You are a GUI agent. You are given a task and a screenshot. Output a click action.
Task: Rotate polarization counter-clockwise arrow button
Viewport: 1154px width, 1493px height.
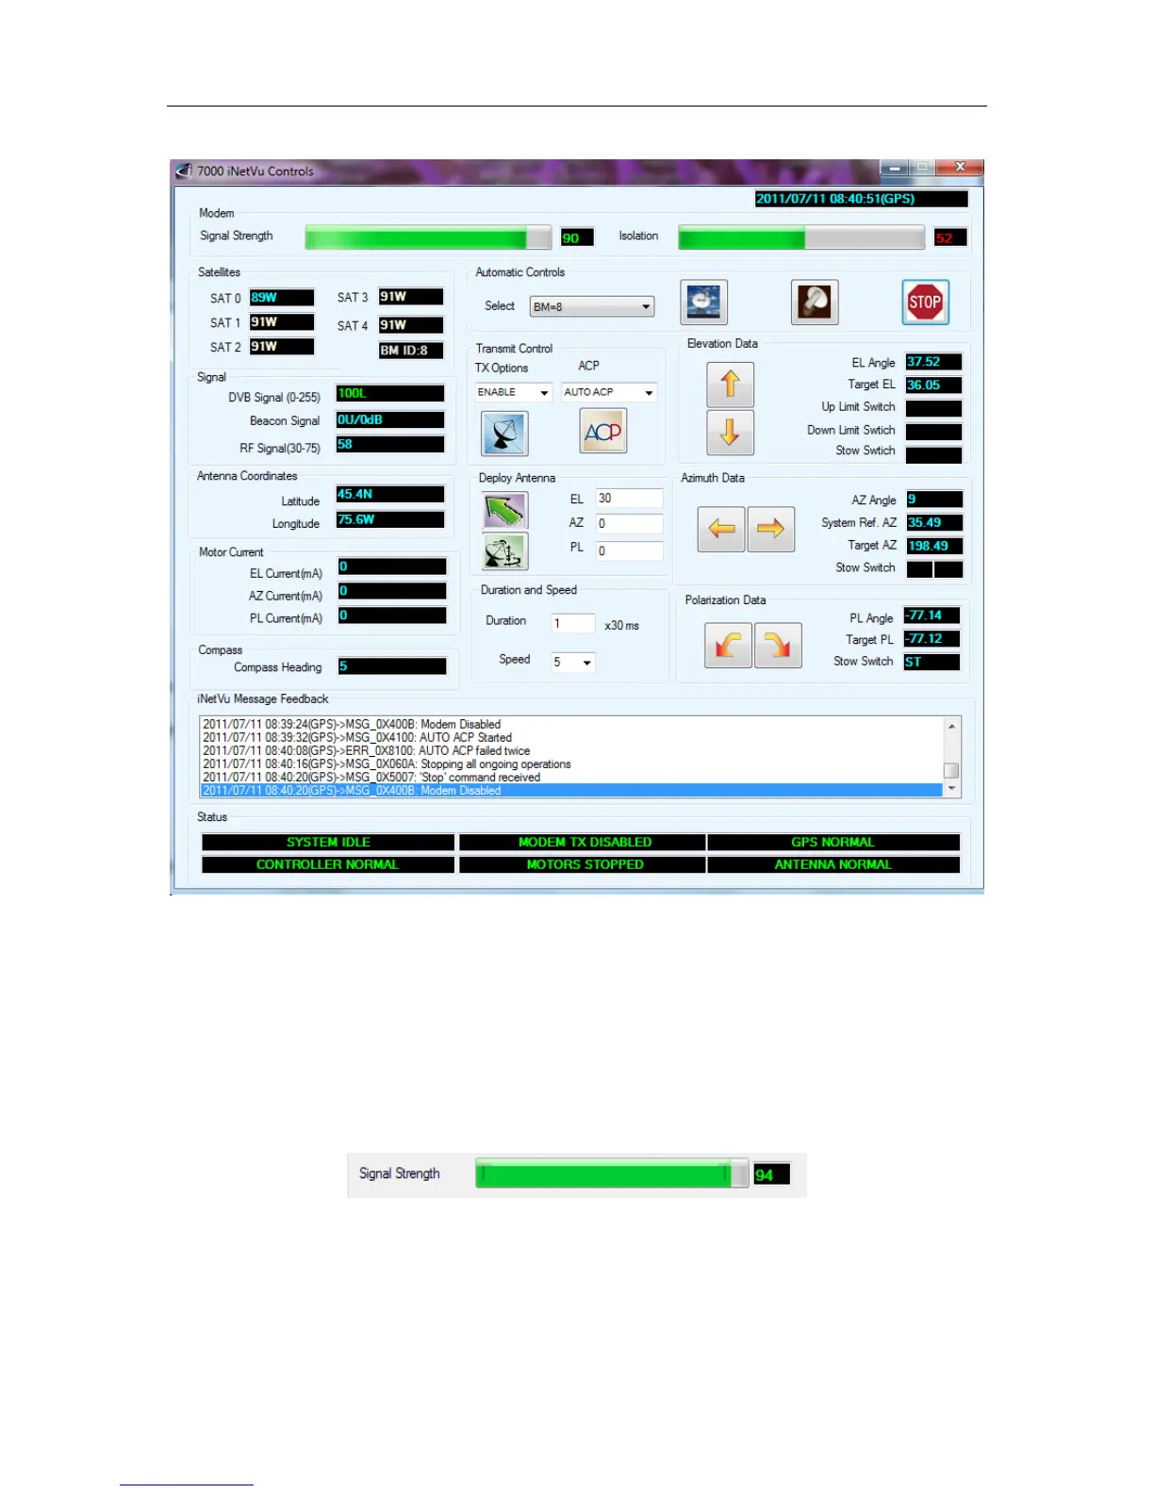pos(728,646)
